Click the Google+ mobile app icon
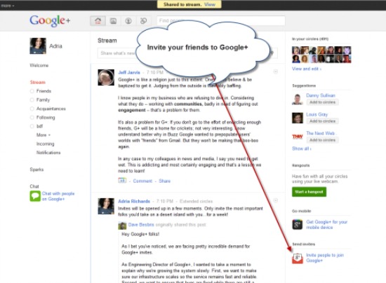 [298, 224]
